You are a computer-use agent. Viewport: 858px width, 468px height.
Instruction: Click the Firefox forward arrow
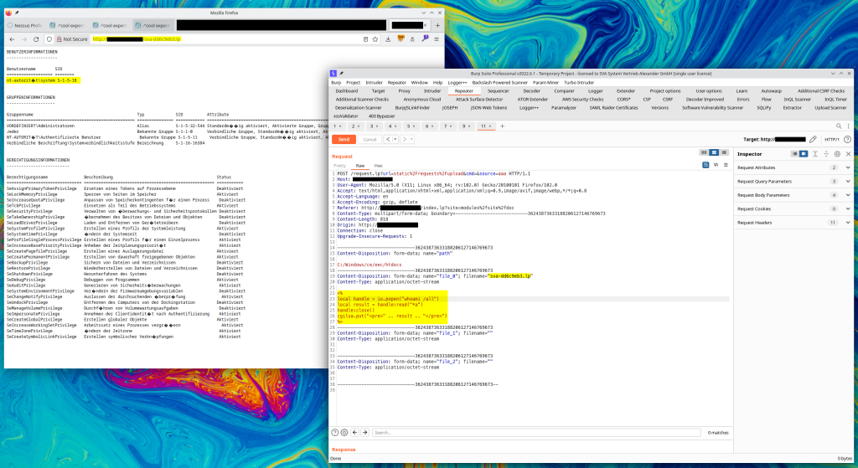coord(24,39)
